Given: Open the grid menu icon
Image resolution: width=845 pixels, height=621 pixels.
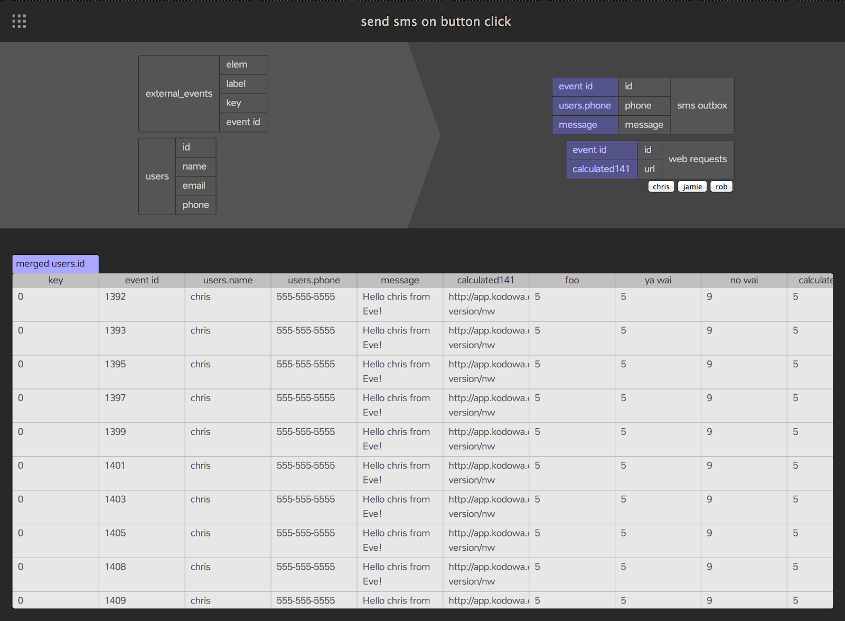Looking at the screenshot, I should click(x=19, y=21).
